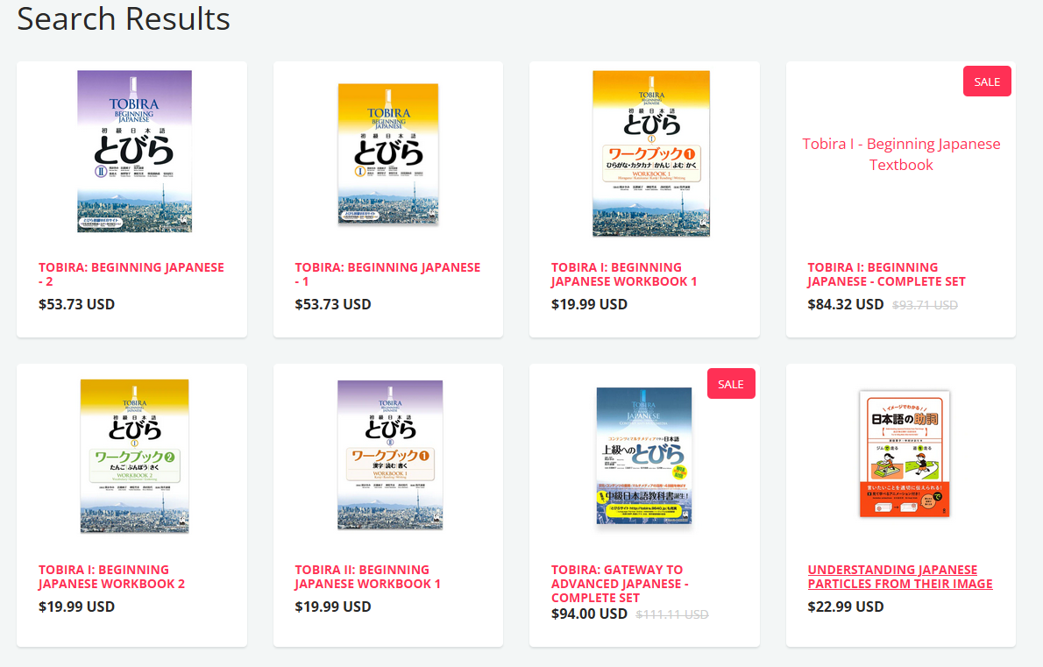Viewport: 1043px width, 667px height.
Task: Click the SALE badge on the Gateway Advanced set
Action: (x=731, y=384)
